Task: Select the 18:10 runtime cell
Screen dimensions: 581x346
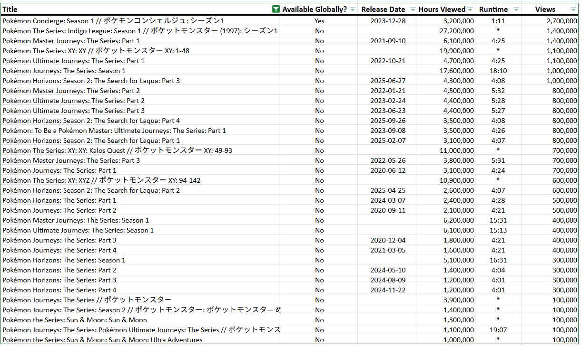Action: tap(498, 71)
